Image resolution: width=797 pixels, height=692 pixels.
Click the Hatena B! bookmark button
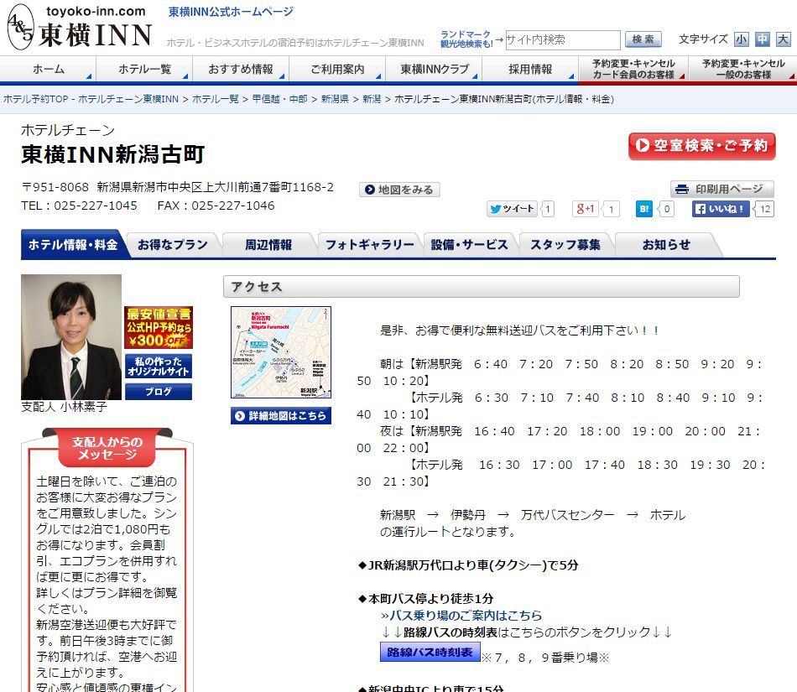point(644,209)
